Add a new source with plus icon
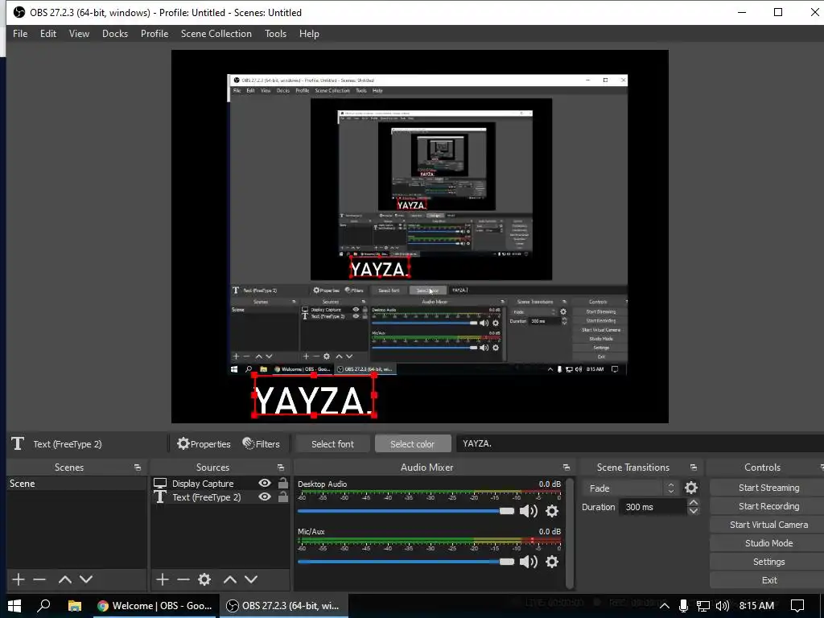 (x=163, y=579)
